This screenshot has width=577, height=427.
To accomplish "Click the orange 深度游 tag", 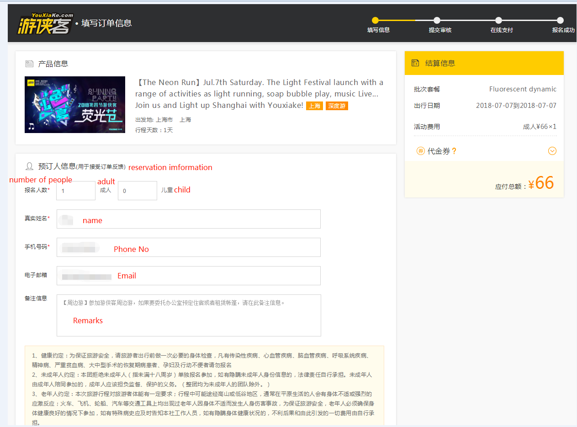I will tap(337, 106).
